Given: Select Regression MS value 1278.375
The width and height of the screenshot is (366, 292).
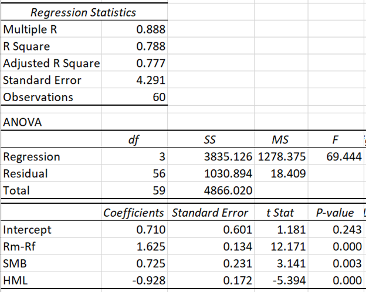Looking at the screenshot, I should pyautogui.click(x=282, y=157).
